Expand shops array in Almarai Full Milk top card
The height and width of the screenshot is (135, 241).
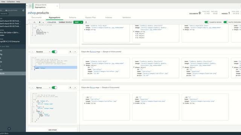coord(85,30)
